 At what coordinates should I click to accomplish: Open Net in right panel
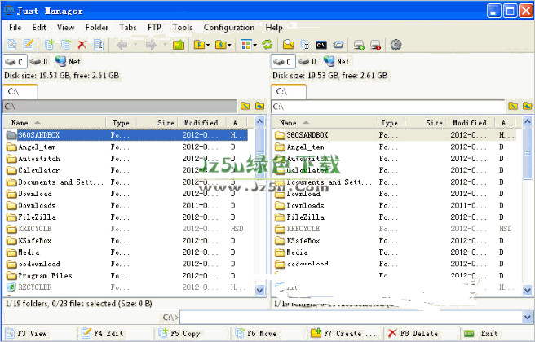pos(337,62)
